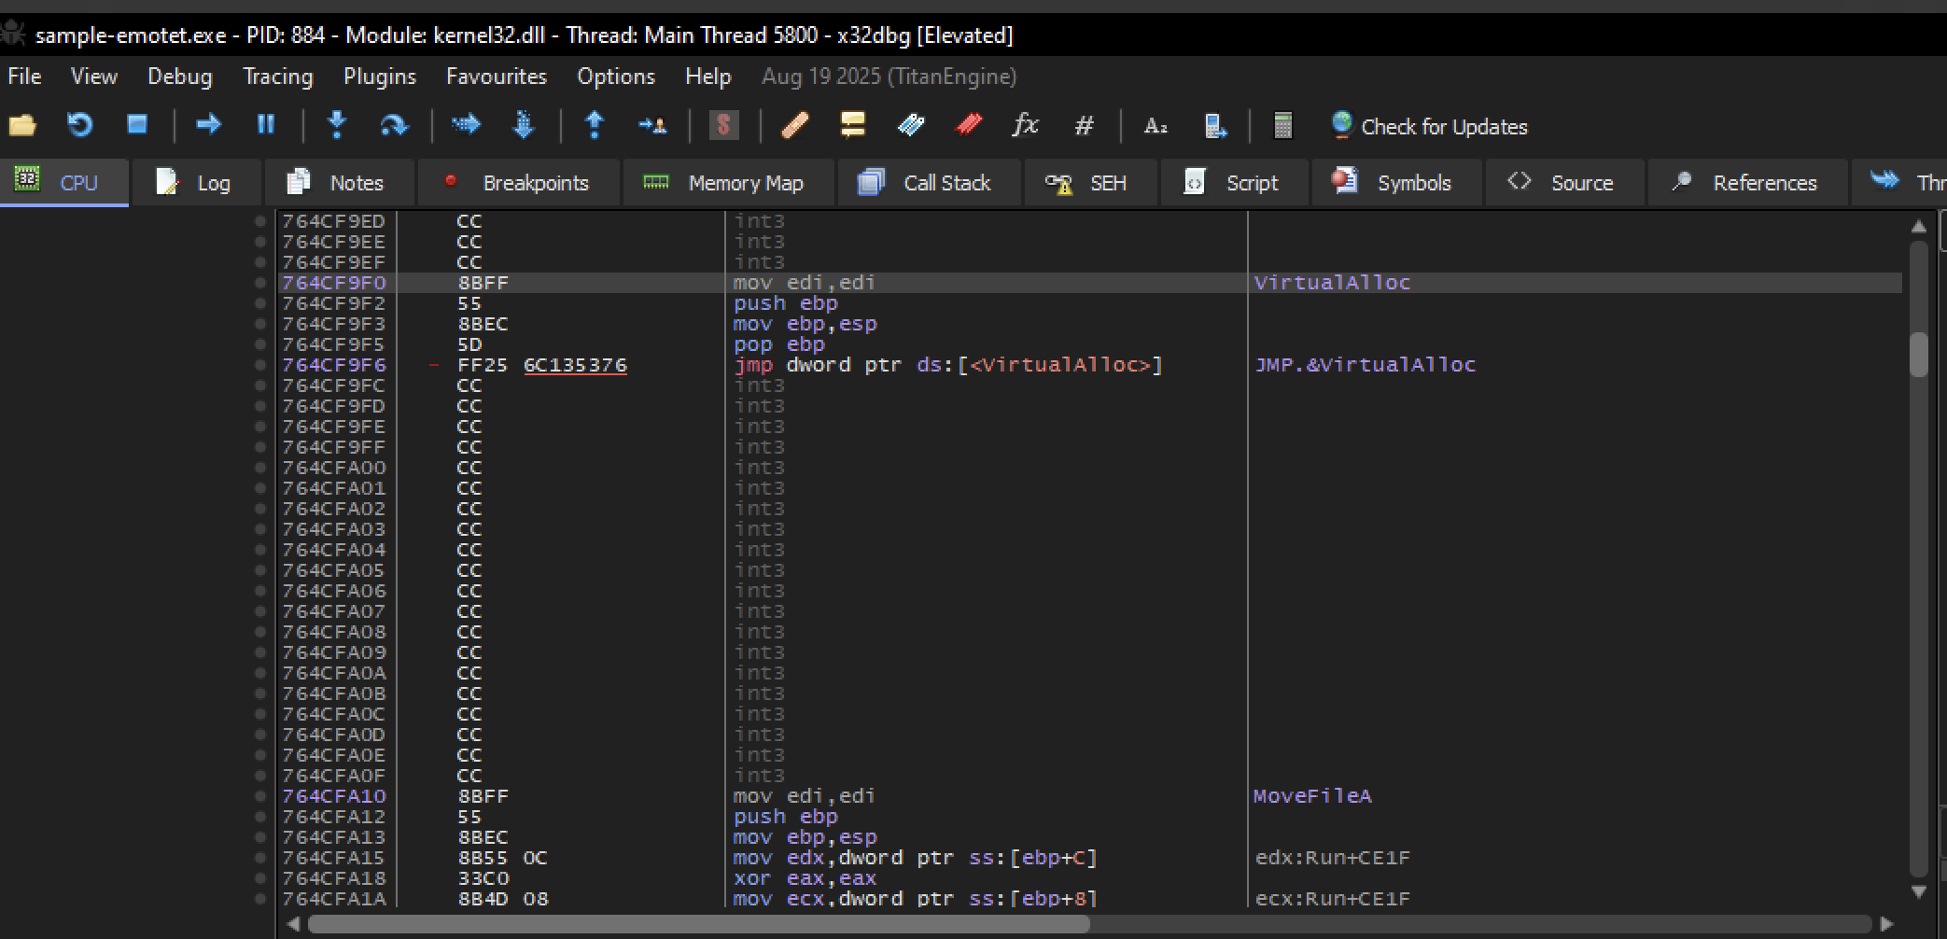
Task: Switch to the Breakpoints tab
Action: (518, 183)
